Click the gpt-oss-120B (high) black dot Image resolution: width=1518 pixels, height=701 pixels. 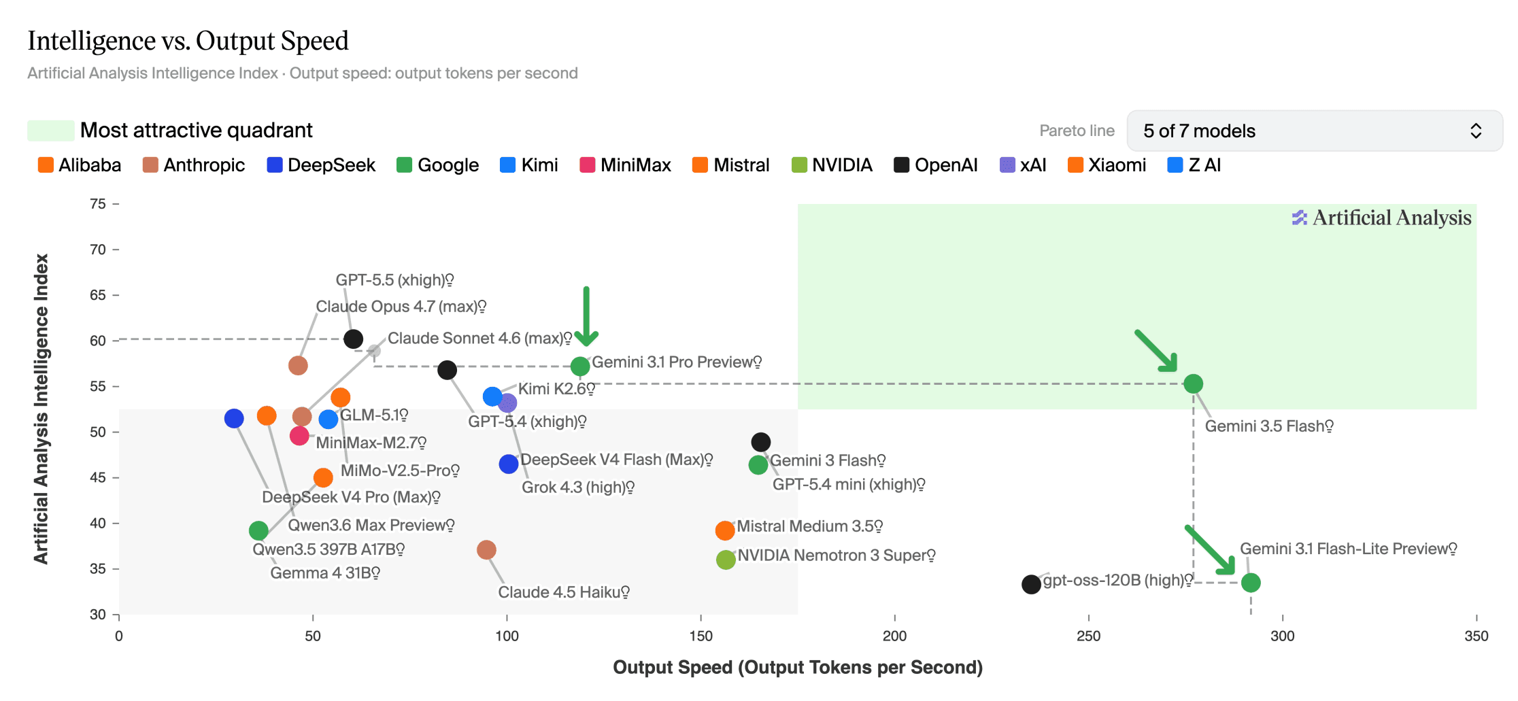point(1031,584)
